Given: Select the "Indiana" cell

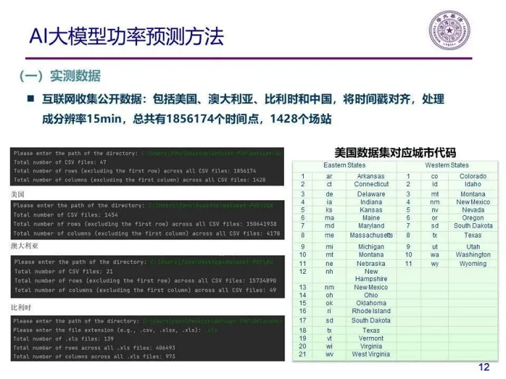Looking at the screenshot, I should point(371,202).
